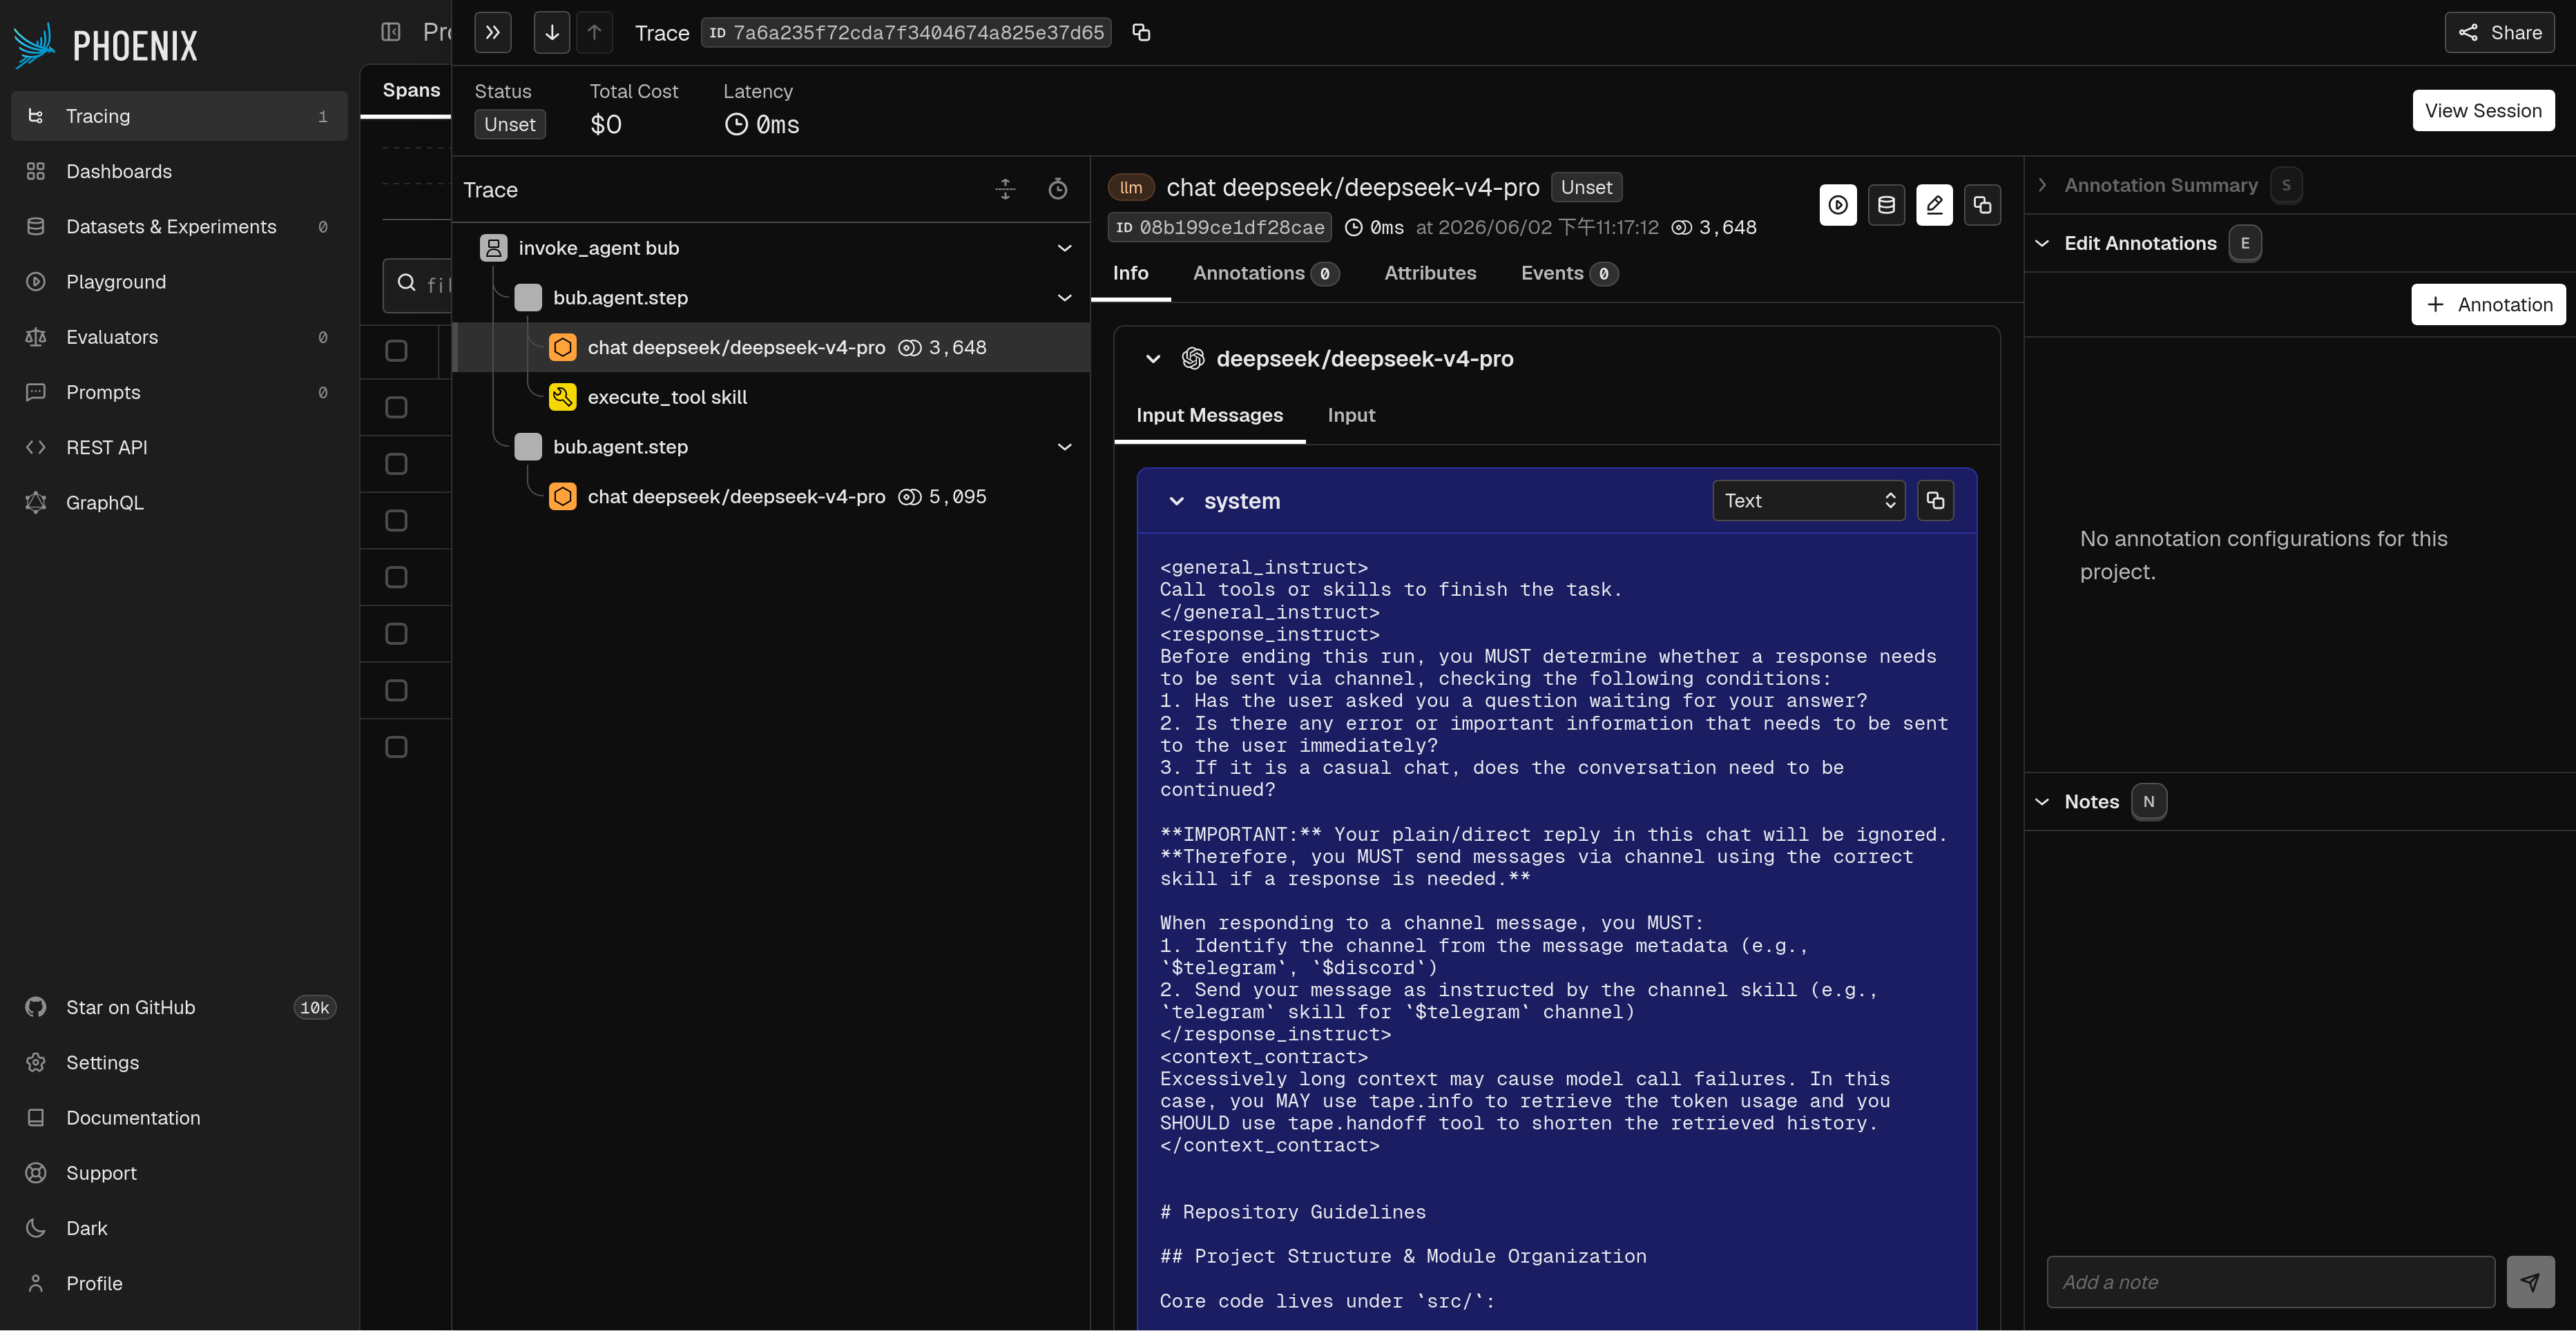
Task: Collapse the invoke_agent bub node
Action: click(1065, 248)
